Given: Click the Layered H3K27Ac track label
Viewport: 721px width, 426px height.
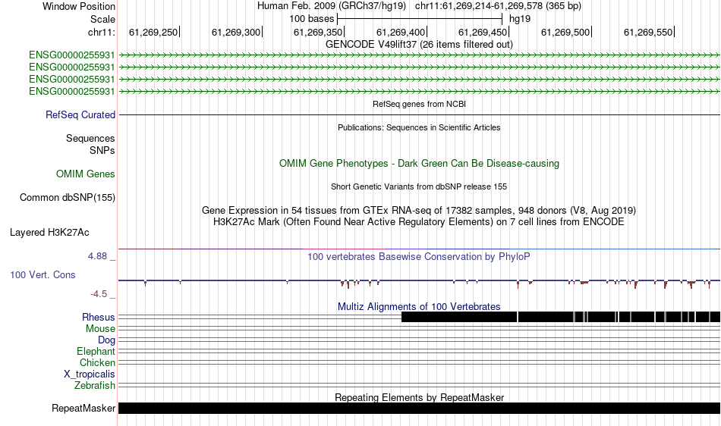Looking at the screenshot, I should [x=49, y=232].
